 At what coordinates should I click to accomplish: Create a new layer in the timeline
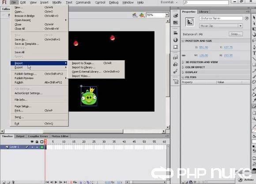coord(4,182)
